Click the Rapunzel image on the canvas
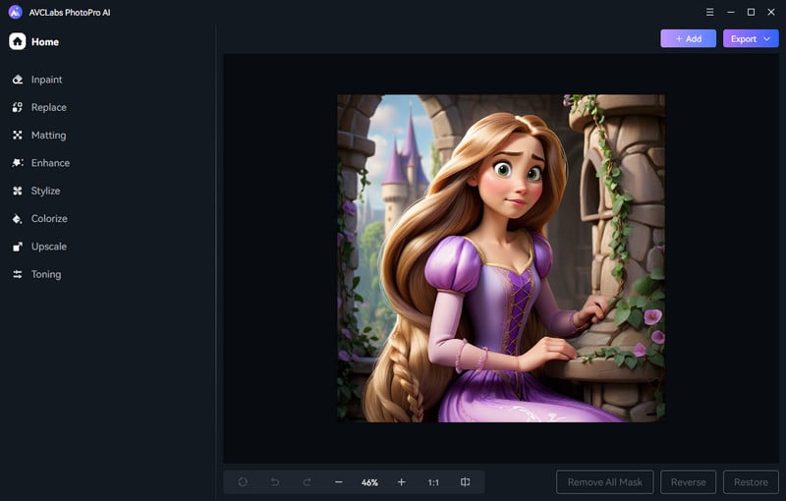The image size is (786, 501). [x=501, y=258]
